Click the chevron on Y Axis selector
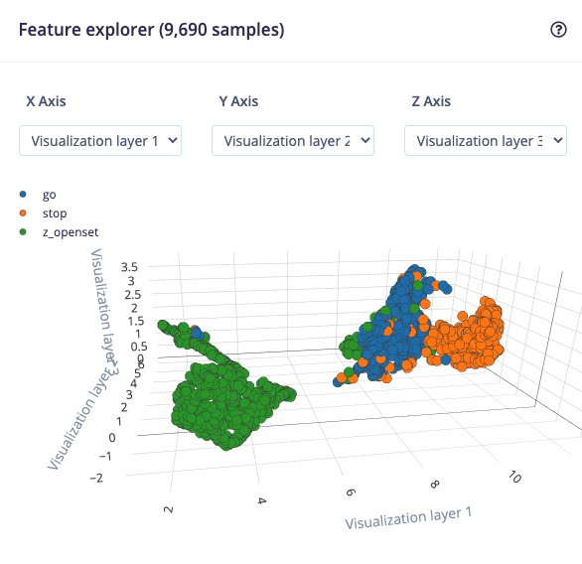The width and height of the screenshot is (582, 564). coord(365,140)
